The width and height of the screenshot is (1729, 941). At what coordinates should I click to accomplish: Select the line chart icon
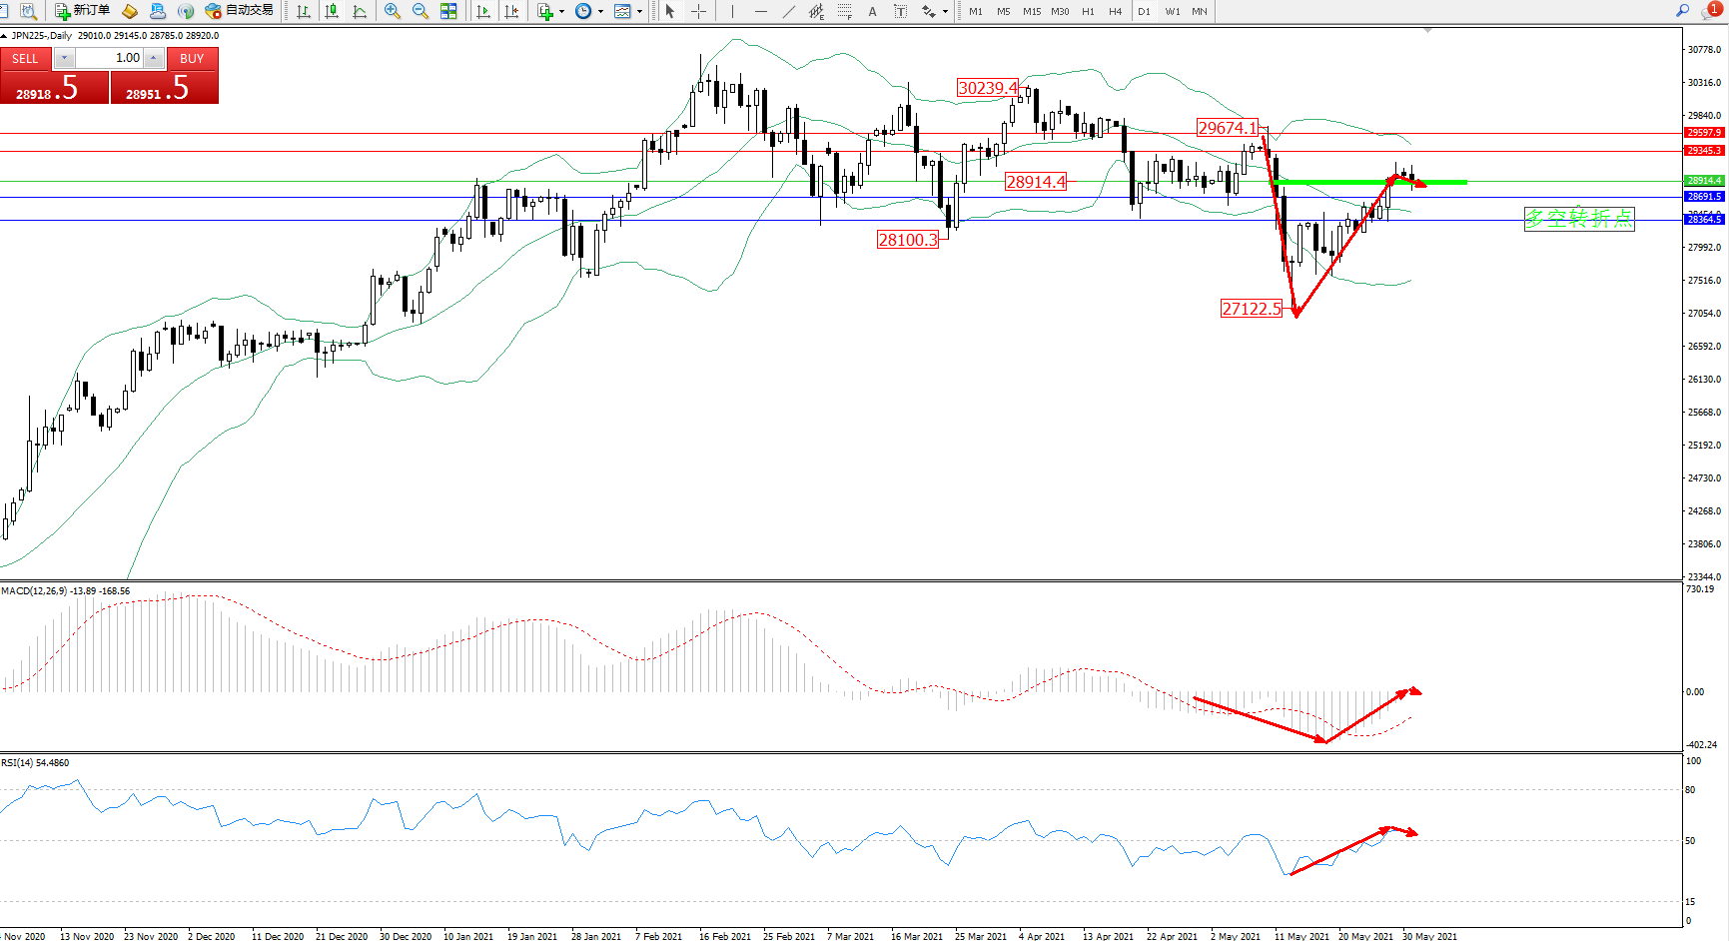click(x=360, y=11)
